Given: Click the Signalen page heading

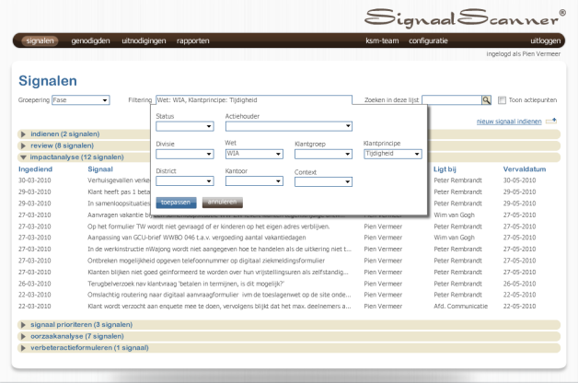Looking at the screenshot, I should point(48,81).
